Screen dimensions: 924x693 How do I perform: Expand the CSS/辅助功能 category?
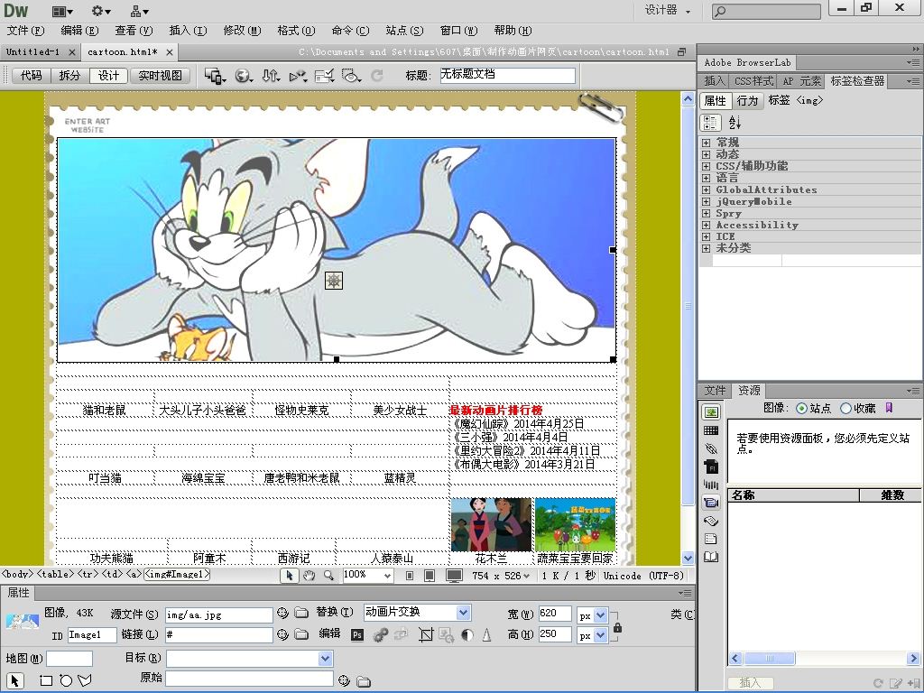706,166
